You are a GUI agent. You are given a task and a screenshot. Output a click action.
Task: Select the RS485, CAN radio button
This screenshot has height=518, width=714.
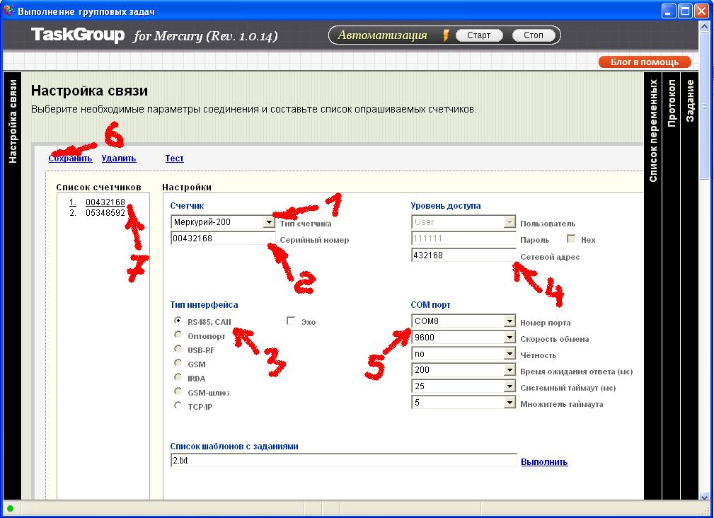(178, 321)
